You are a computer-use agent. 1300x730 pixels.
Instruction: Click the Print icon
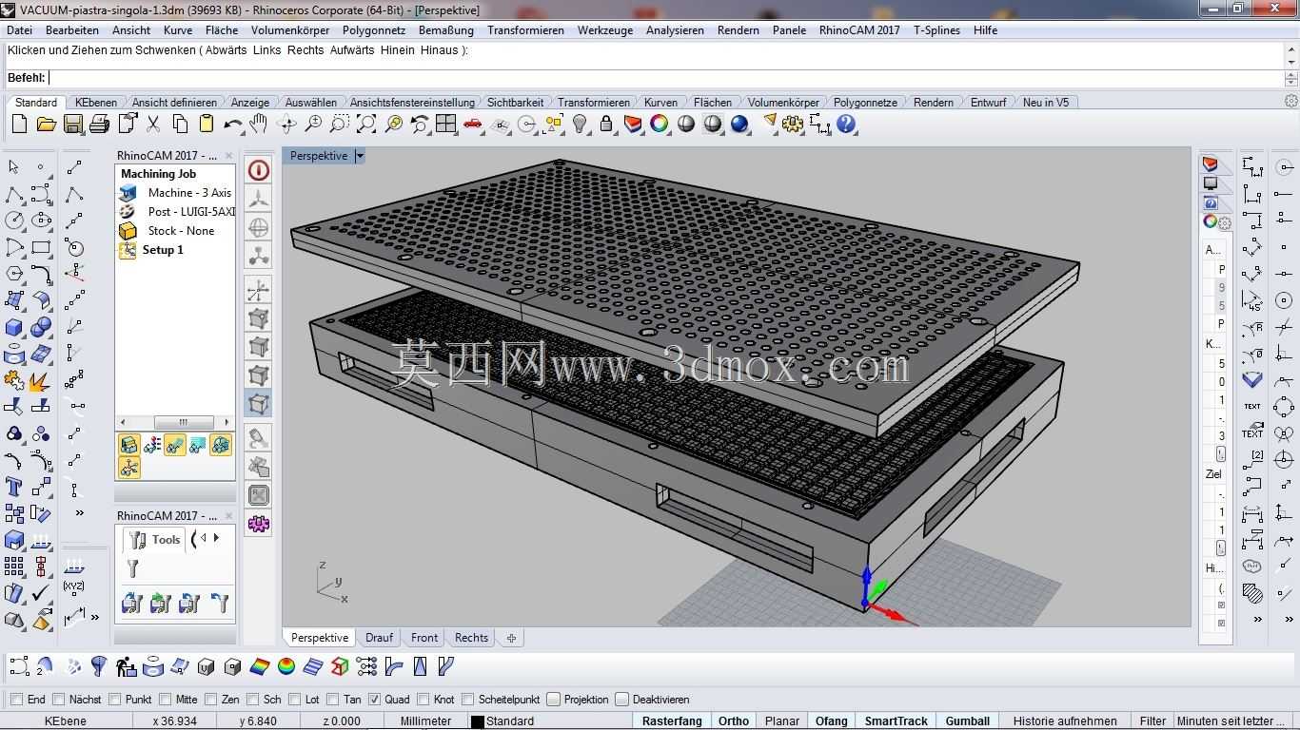coord(99,124)
